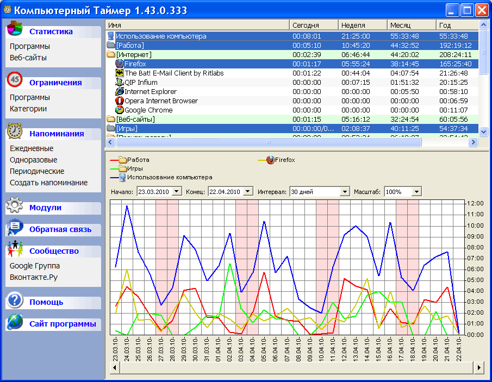Select the Google Chrome entry icon
Image resolution: width=492 pixels, height=382 pixels.
click(120, 110)
